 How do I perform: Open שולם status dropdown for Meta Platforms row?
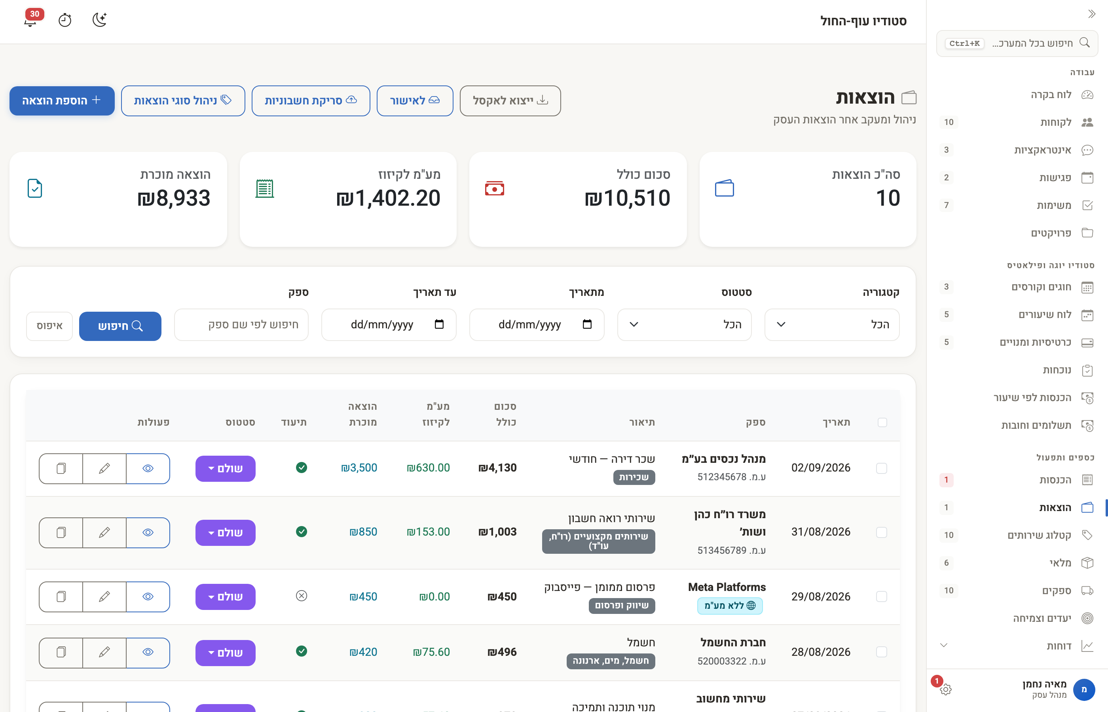(225, 596)
